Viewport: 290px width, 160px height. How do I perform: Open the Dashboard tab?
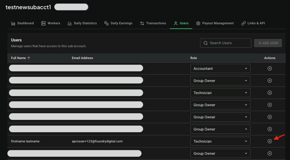click(x=23, y=23)
